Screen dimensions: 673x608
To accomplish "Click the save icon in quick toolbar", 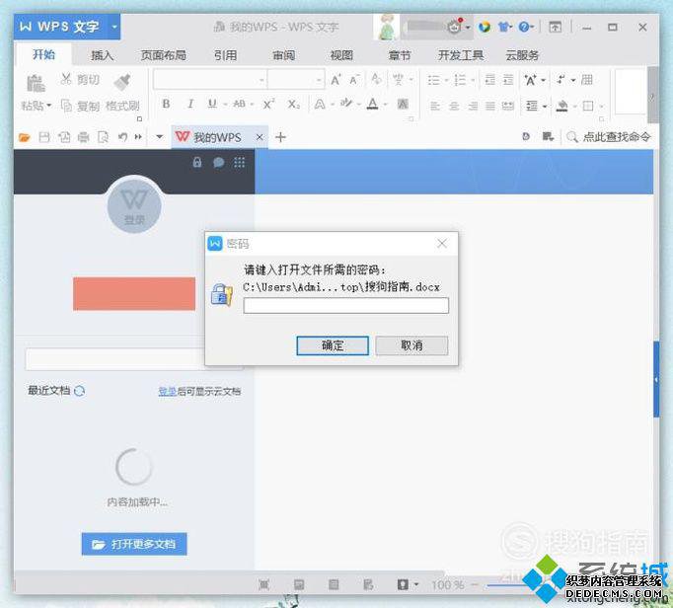I will pos(44,137).
